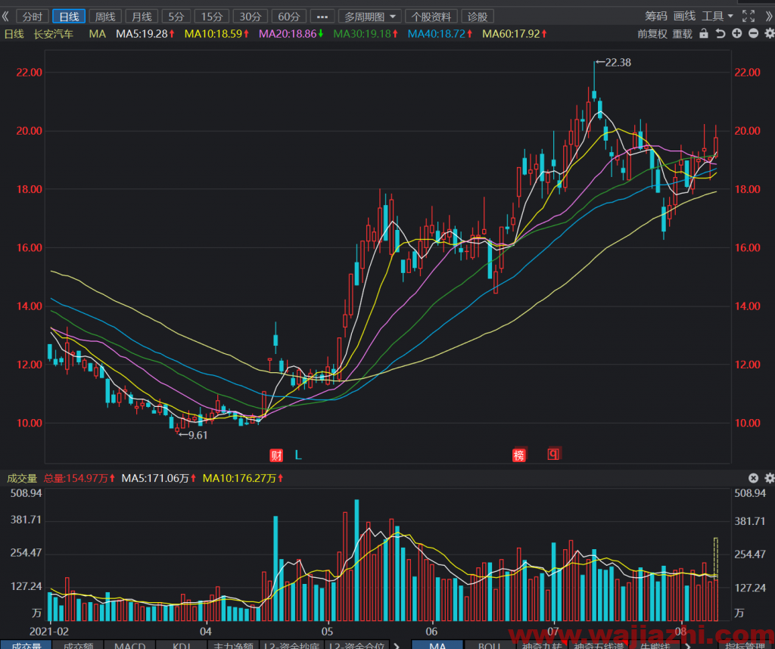
Task: Toggle 重载 reload option
Action: 683,33
